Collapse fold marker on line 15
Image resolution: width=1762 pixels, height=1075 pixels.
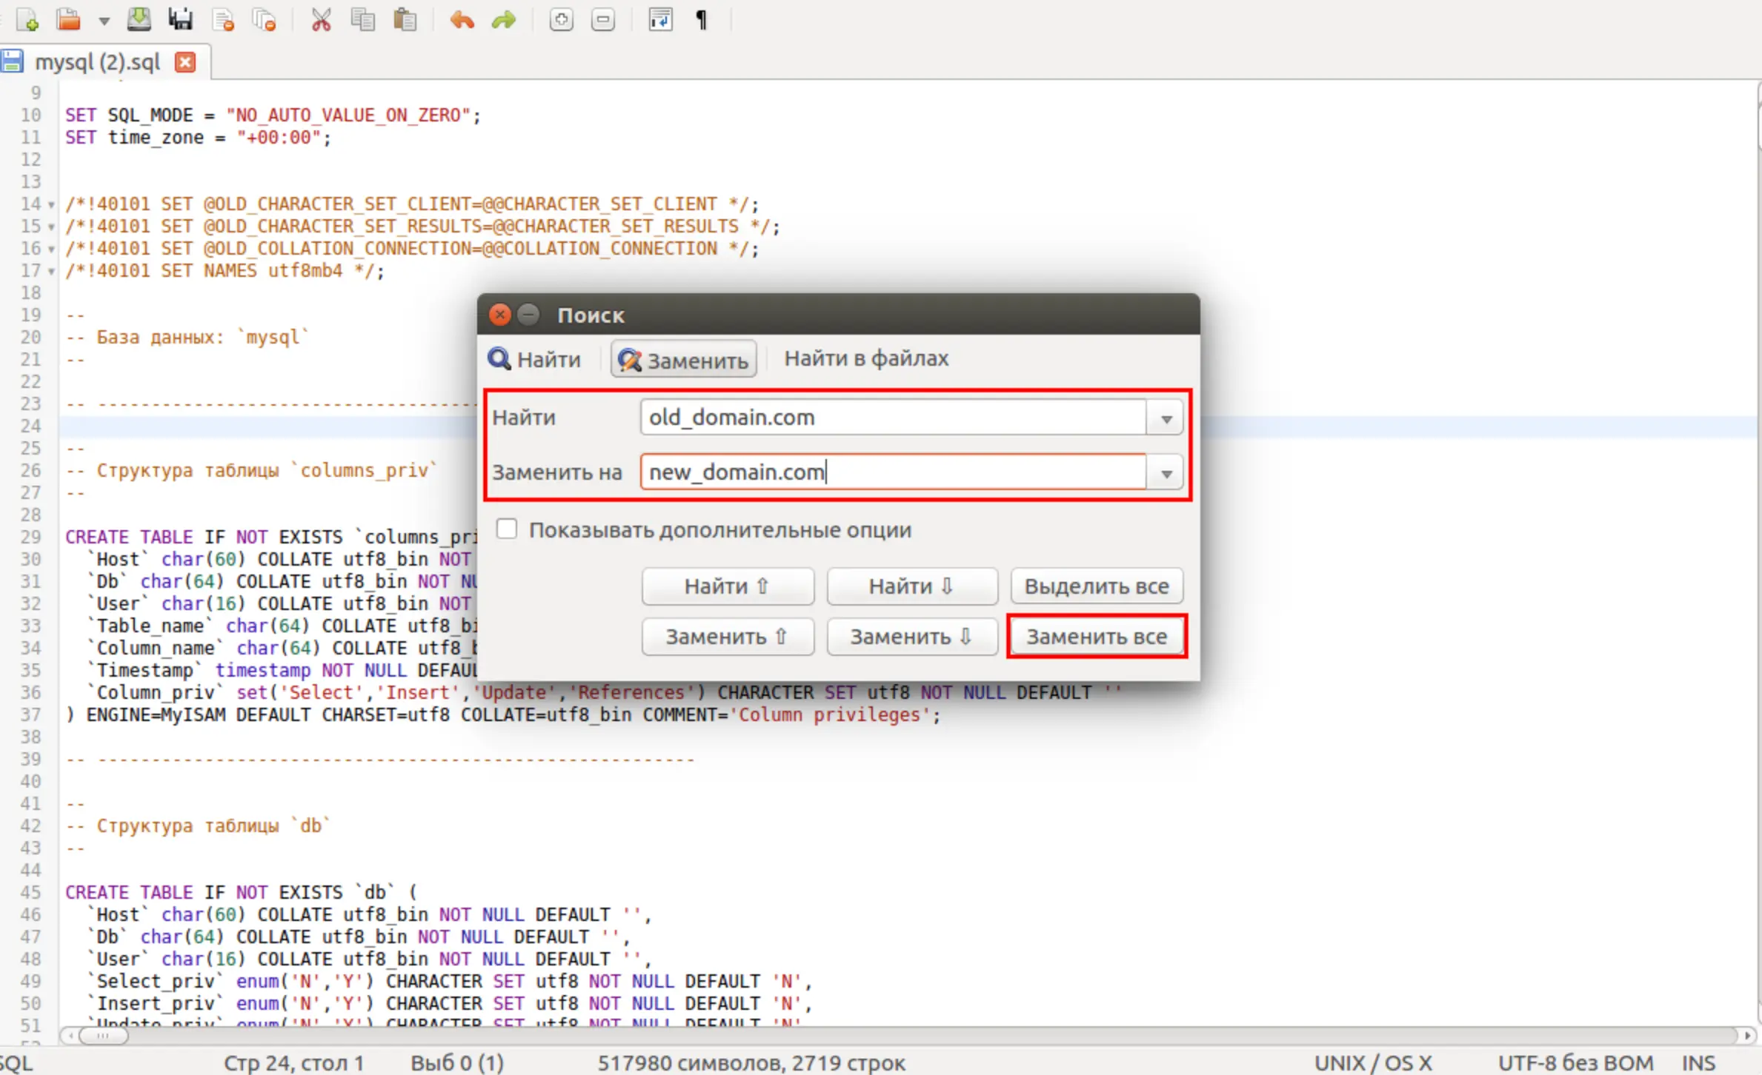tap(51, 227)
